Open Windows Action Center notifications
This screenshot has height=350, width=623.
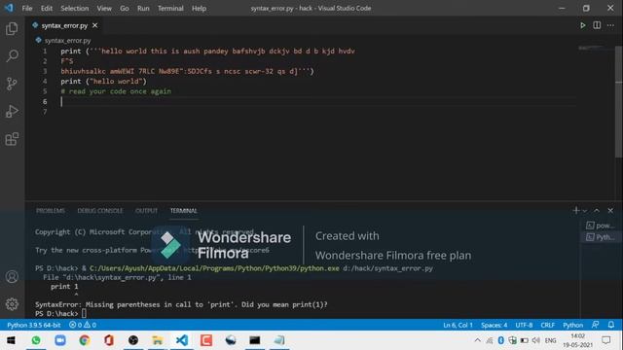point(605,340)
